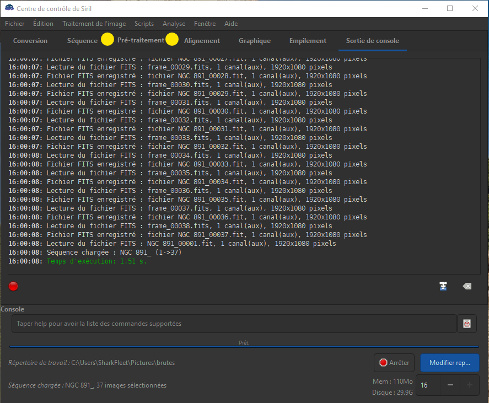Open the Analyse menu
The height and width of the screenshot is (403, 489).
pyautogui.click(x=174, y=24)
